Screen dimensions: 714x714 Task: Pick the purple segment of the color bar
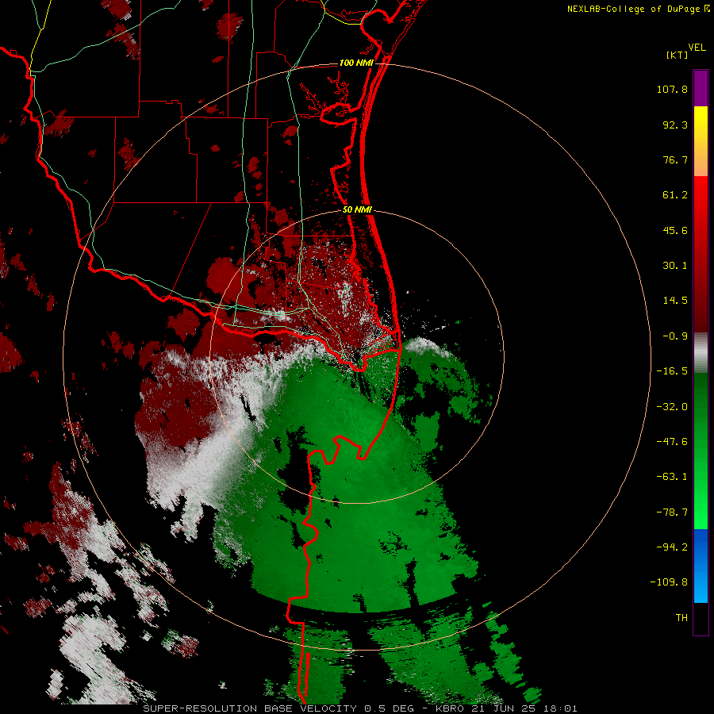(701, 88)
